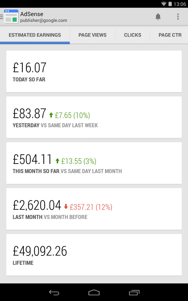Tap the green up arrow beside £7.65
This screenshot has height=301, width=188.
pos(51,115)
